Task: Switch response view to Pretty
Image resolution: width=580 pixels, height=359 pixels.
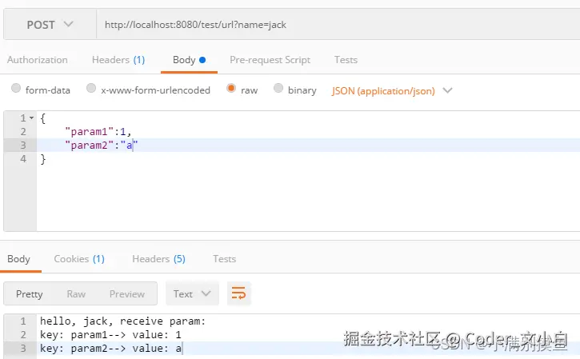Action: (30, 294)
